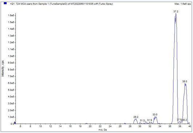Image resolution: width=193 pixels, height=133 pixels.
Task: Click the 5.0e5 tick on intensity axis
Action: pyautogui.click(x=11, y=90)
